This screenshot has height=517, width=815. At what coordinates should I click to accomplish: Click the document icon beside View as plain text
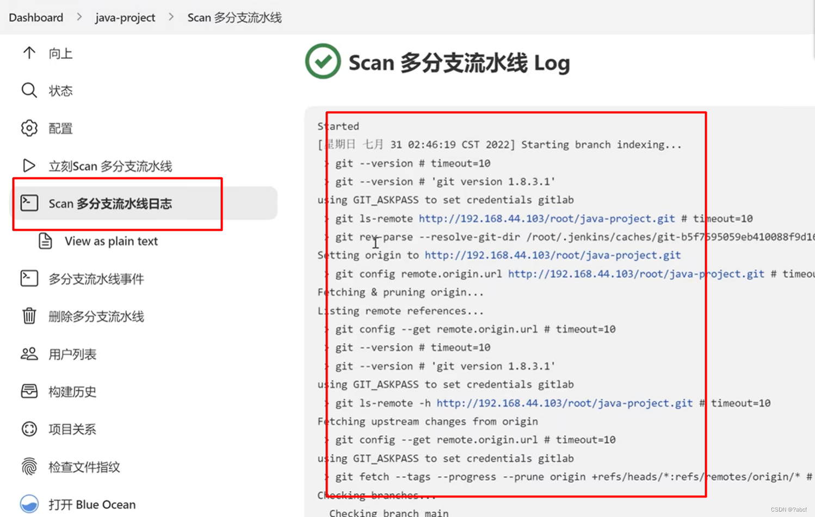pos(45,241)
